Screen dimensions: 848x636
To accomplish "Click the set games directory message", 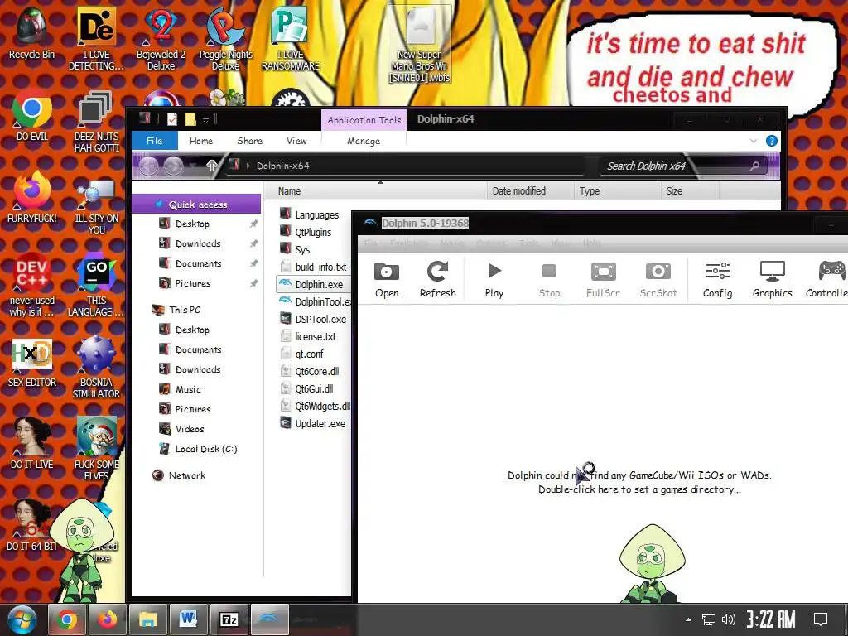I will 639,482.
